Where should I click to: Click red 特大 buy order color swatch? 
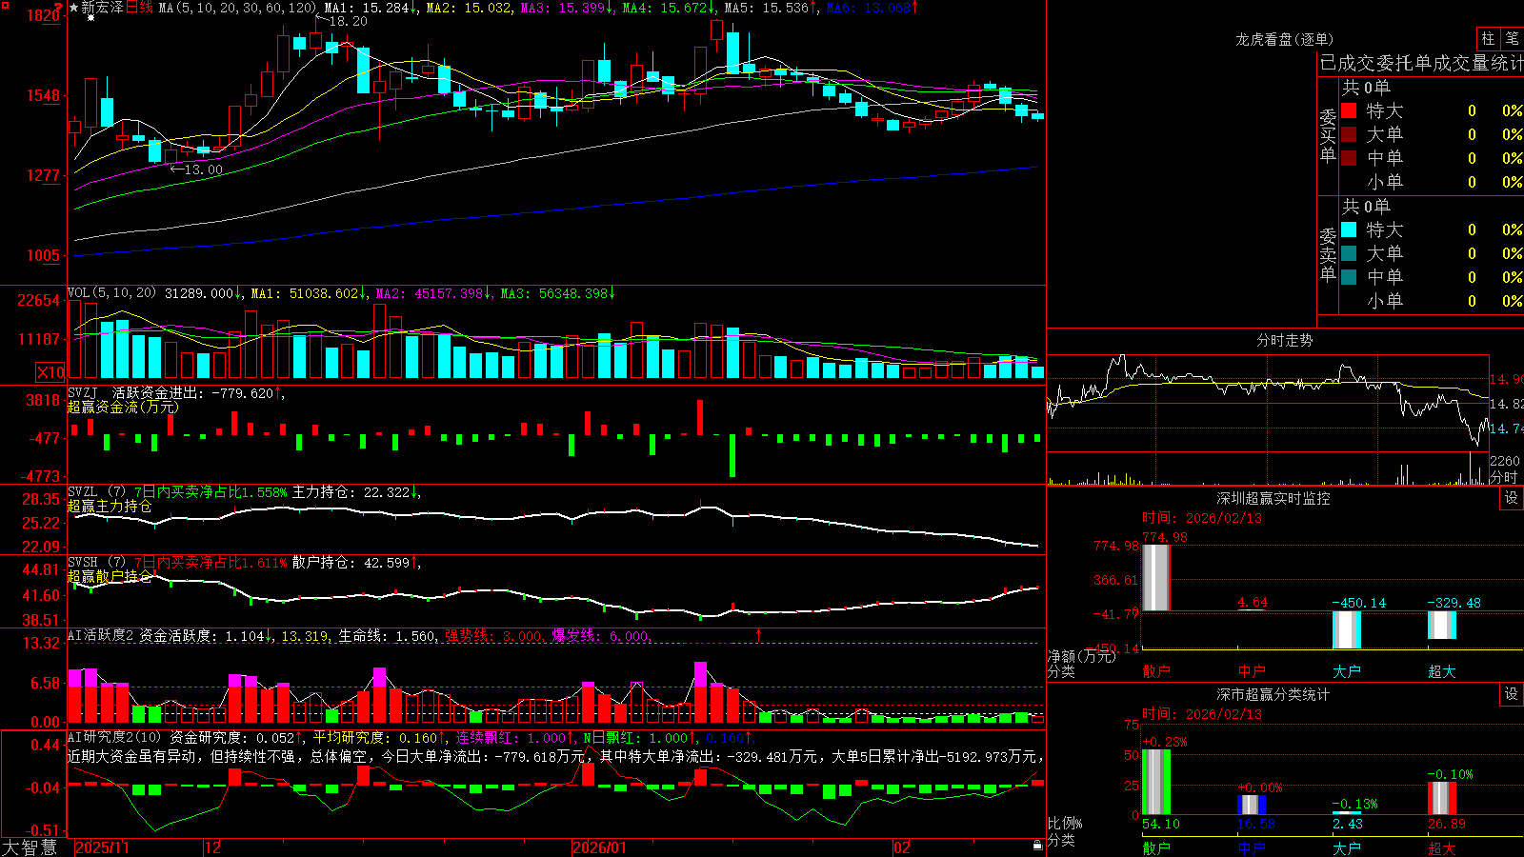(x=1349, y=110)
